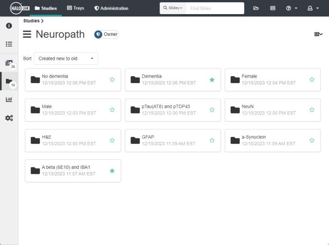
Task: Click the Find Slides search field
Action: (214, 8)
